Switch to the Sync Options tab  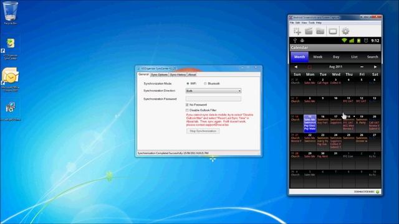(x=160, y=75)
